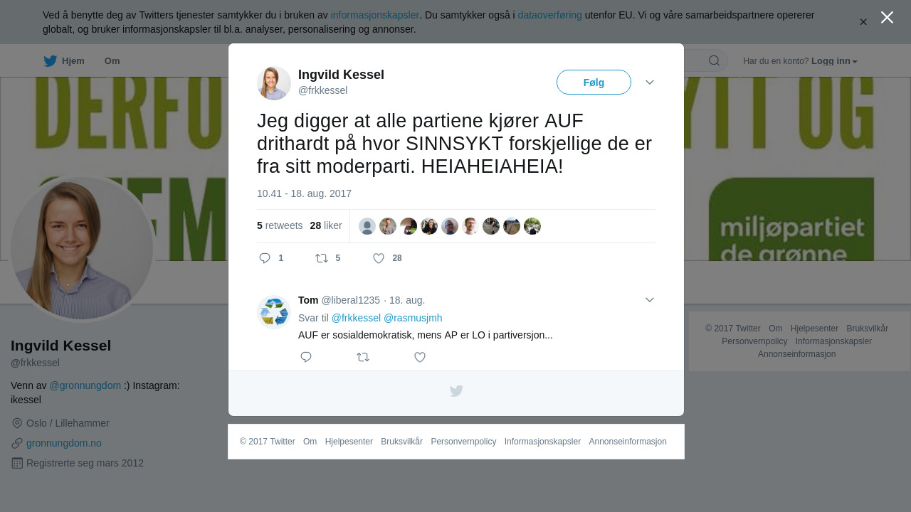Screen dimensions: 911x512
Task: Click reply icon under Tom's reply
Action: (x=306, y=357)
